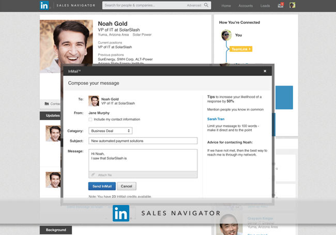This screenshot has height=235, width=336.
Task: Open the profile avatar menu in the top bar
Action: pyautogui.click(x=293, y=6)
